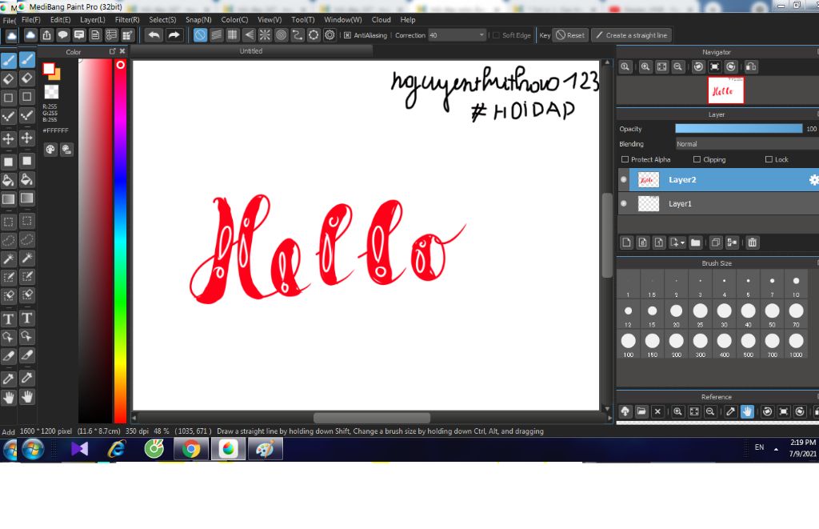Enable vanishing point snap icon

coord(249,35)
